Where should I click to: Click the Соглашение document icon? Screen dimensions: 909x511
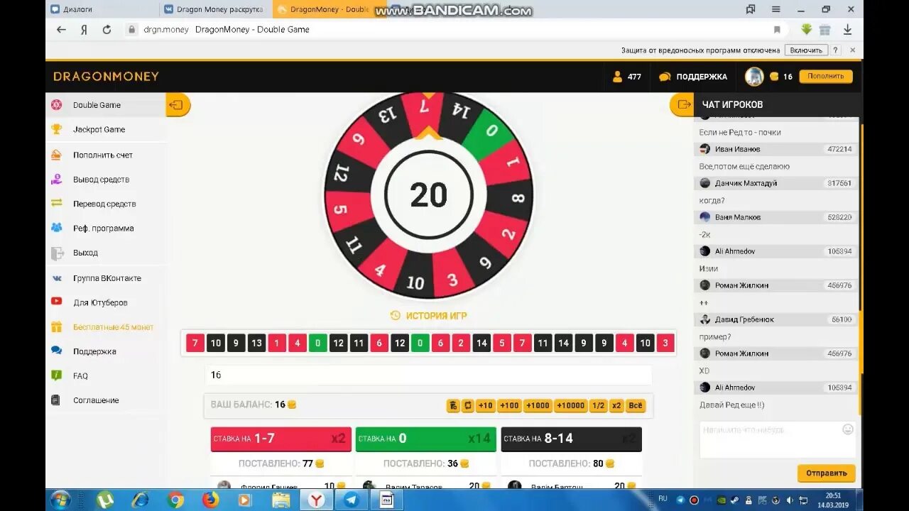(56, 400)
